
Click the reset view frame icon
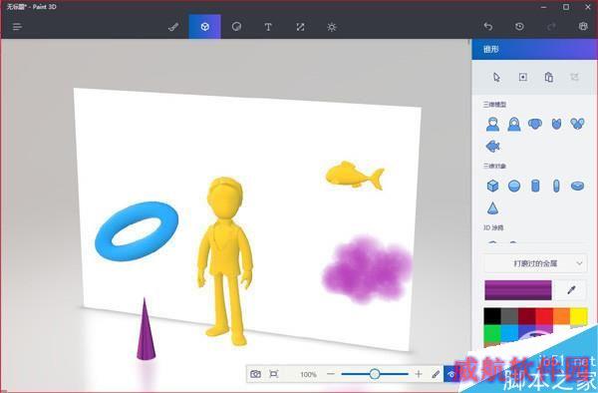pos(273,374)
